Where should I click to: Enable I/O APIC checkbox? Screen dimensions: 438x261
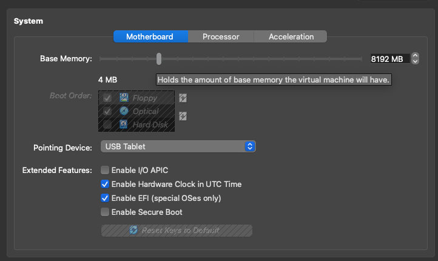(105, 170)
